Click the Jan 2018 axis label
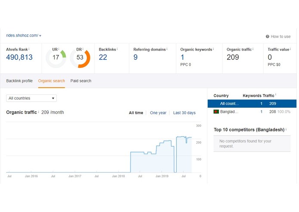The image size is (299, 212). [118, 176]
